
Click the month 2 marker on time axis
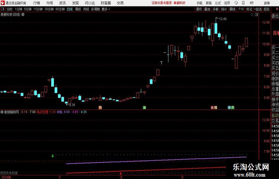click(121, 177)
